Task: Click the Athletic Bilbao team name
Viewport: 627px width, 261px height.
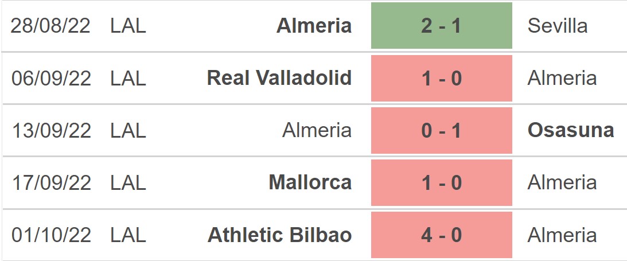Action: click(x=279, y=235)
